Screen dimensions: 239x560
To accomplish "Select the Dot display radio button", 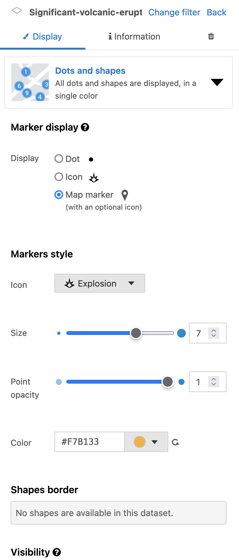I will [59, 159].
